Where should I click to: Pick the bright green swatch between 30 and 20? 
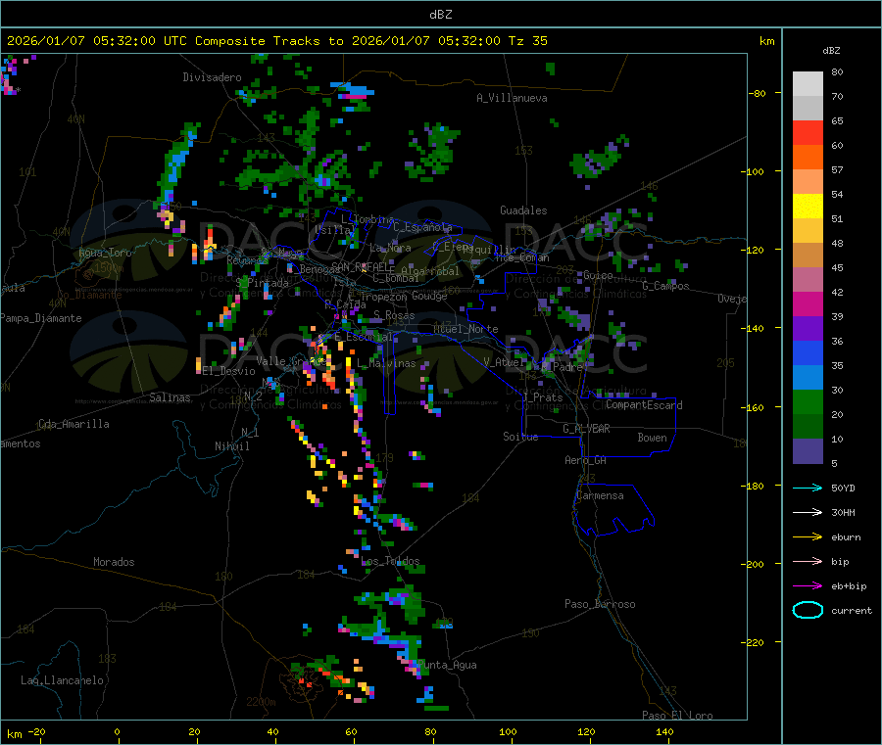[x=808, y=401]
